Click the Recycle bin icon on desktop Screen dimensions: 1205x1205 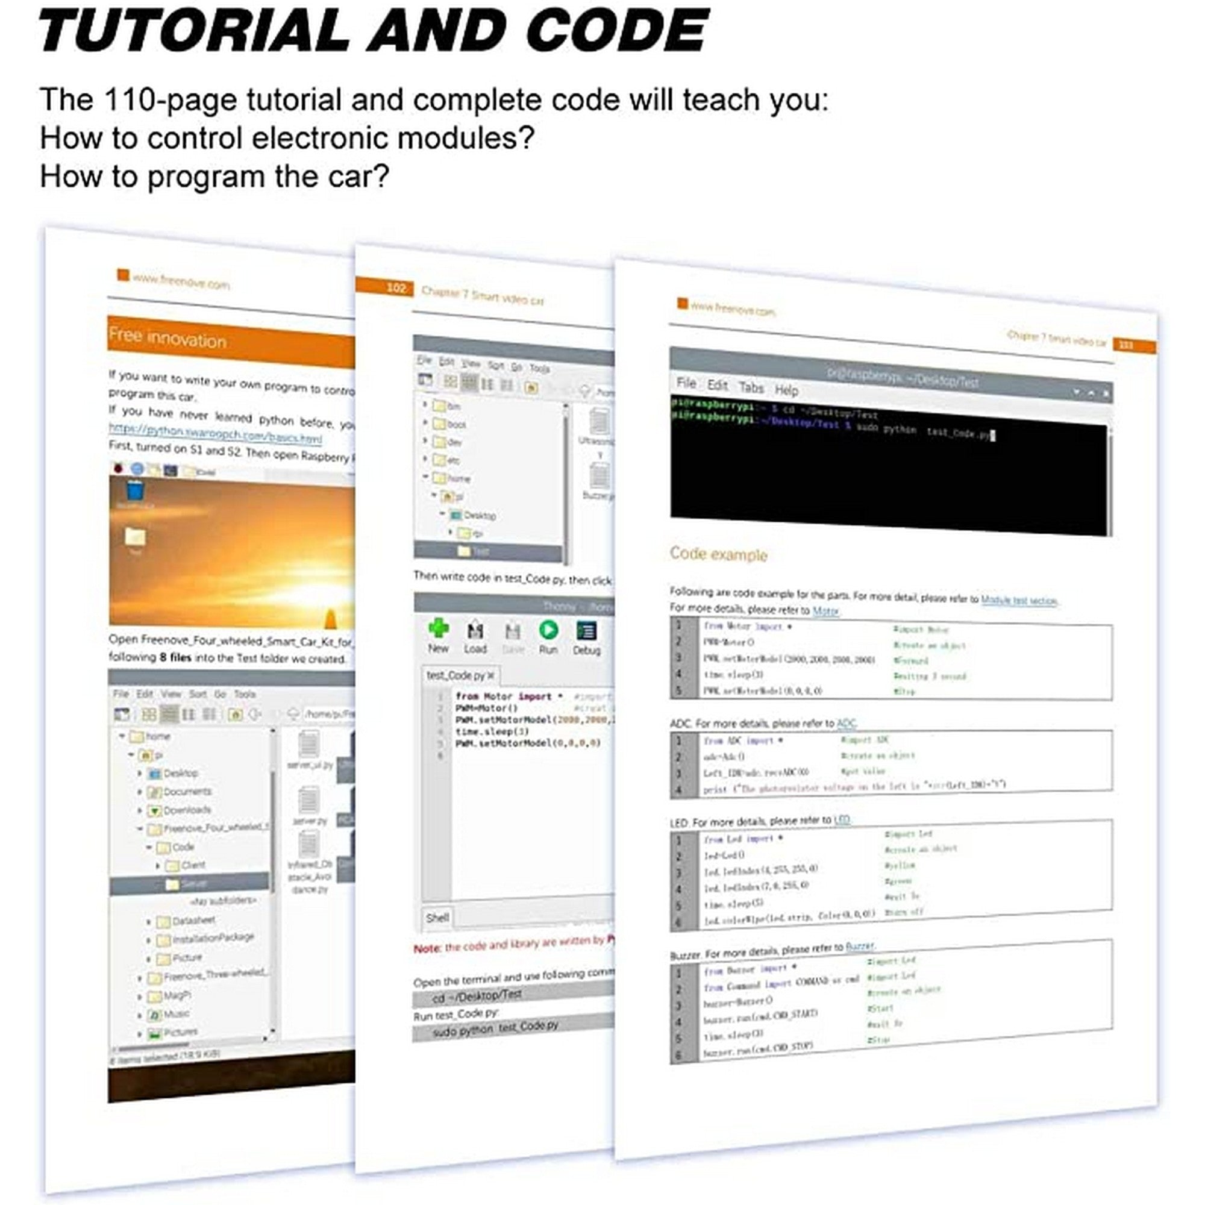pos(135,492)
